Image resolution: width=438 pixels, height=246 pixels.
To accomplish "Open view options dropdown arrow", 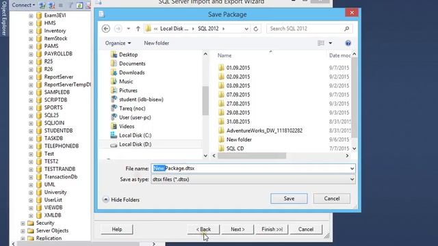I will 331,43.
